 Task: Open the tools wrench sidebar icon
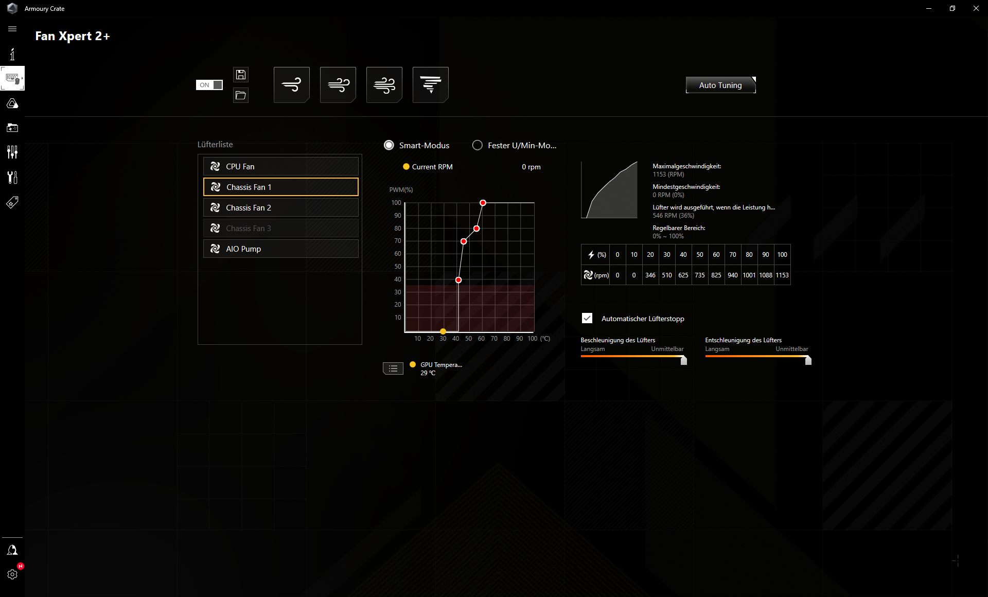coord(12,177)
